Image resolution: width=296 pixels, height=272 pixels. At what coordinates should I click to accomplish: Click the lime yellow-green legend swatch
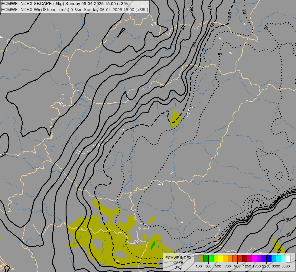pos(216,258)
